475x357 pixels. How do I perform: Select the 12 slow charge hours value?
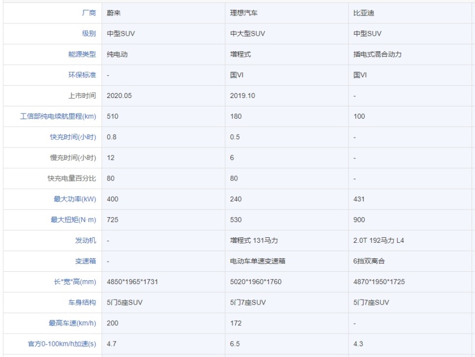point(110,158)
